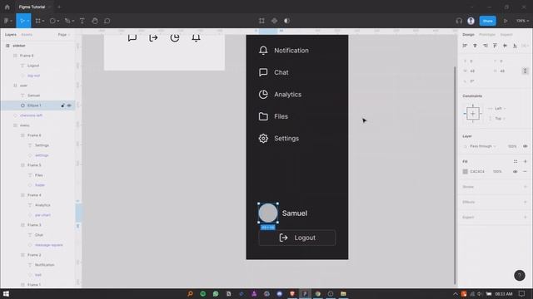Switch to the Inspect tab

506,35
